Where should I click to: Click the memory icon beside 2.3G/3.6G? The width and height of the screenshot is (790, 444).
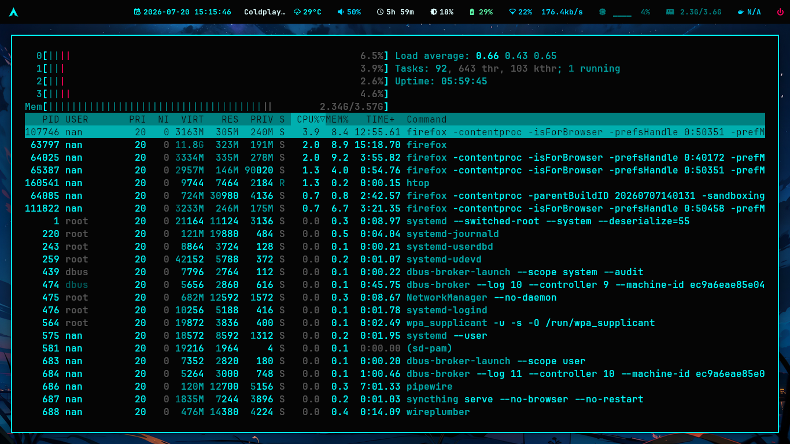pyautogui.click(x=670, y=12)
